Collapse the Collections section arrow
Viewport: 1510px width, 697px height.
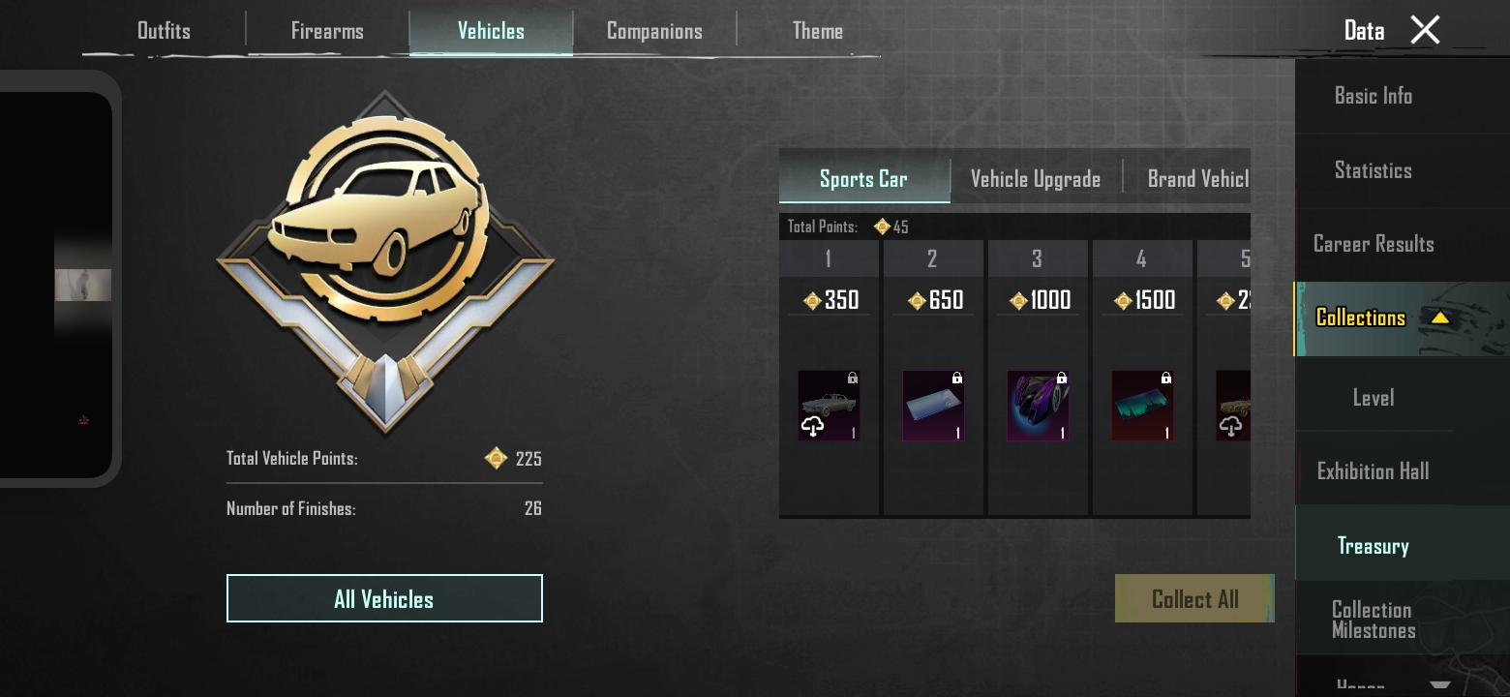coord(1439,318)
